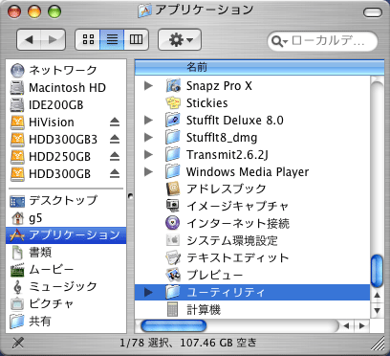
Task: Select the アドレスブック address book icon
Action: (173, 189)
